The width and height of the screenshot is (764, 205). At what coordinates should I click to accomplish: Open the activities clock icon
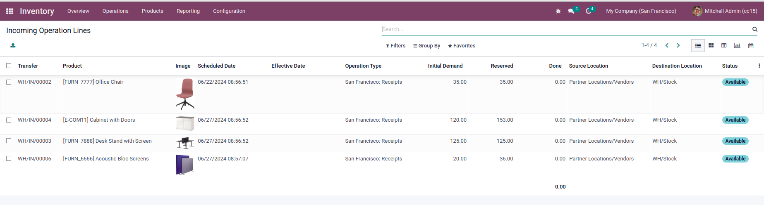coord(588,11)
